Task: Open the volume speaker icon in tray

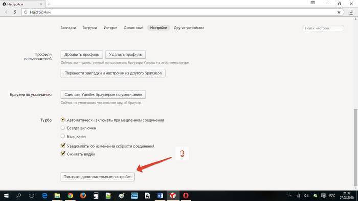Action: click(x=306, y=196)
